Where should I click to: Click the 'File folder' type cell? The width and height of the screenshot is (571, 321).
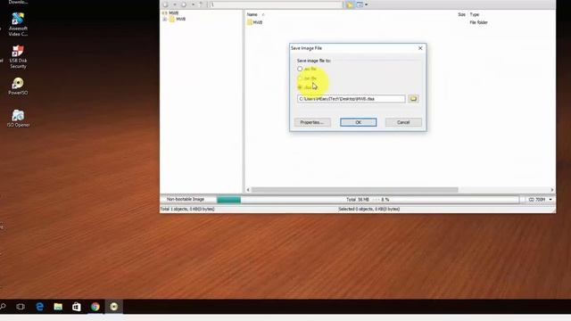point(478,22)
